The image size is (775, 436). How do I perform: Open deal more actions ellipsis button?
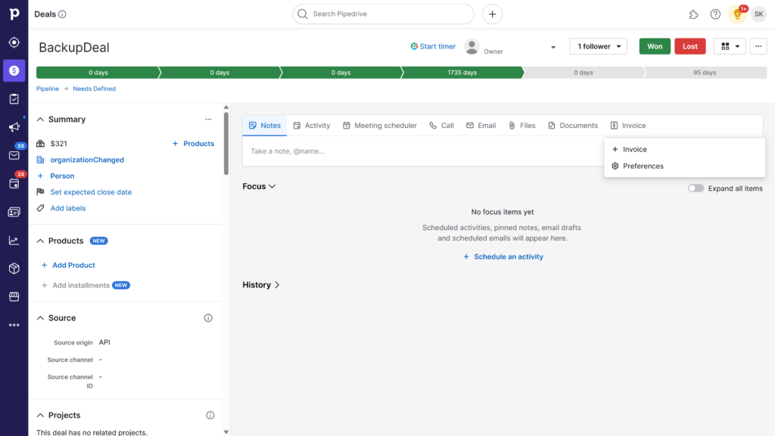[758, 46]
